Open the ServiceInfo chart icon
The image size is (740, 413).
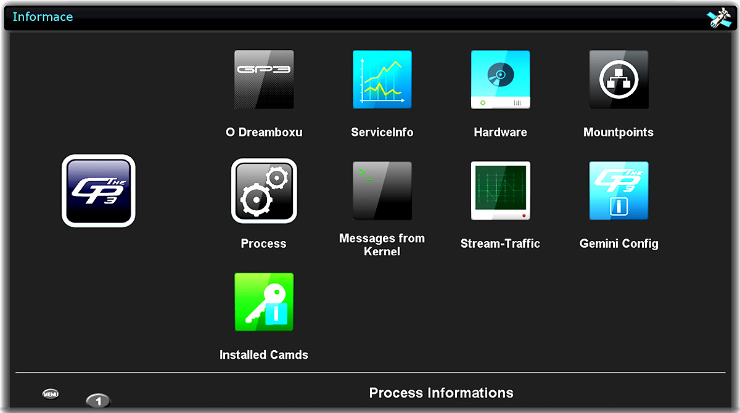coord(382,80)
